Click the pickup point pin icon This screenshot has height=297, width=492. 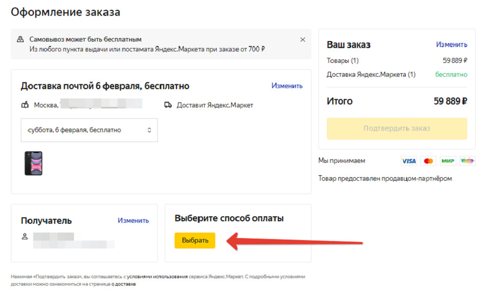20,39
